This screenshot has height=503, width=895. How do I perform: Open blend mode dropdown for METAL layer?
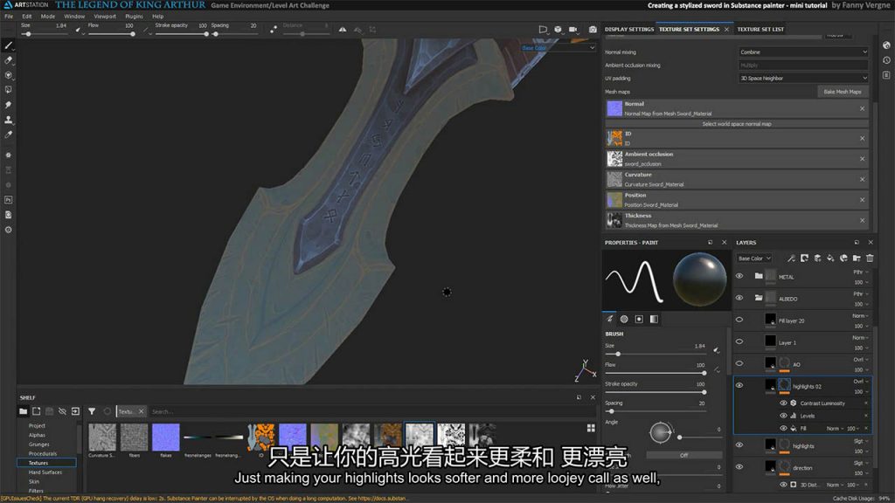click(861, 272)
